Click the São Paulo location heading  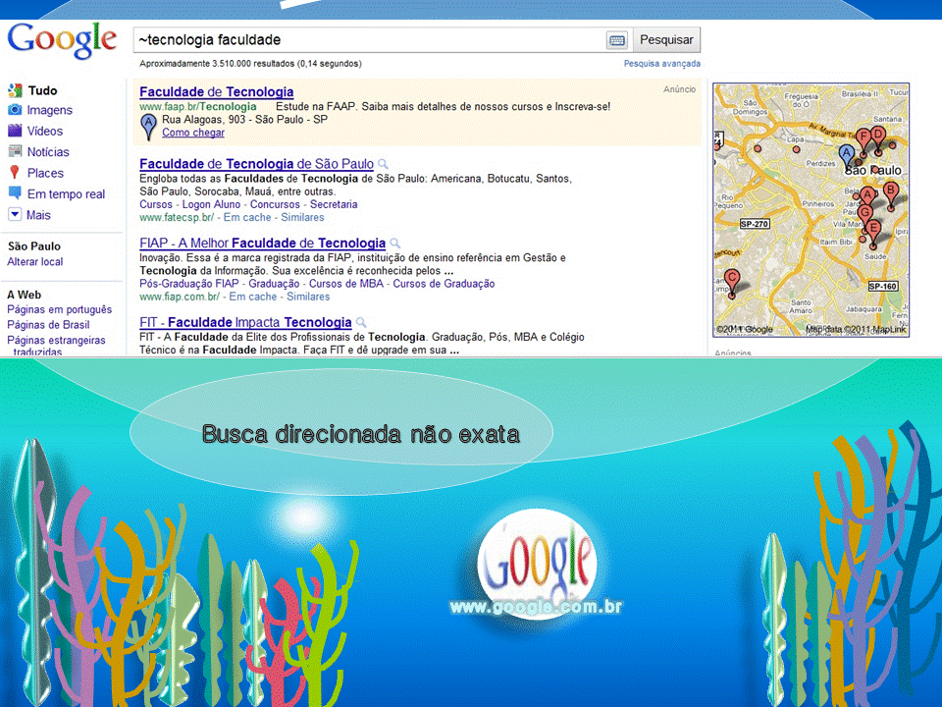34,245
